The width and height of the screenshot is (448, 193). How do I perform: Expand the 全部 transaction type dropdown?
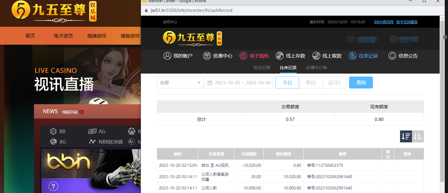180,83
